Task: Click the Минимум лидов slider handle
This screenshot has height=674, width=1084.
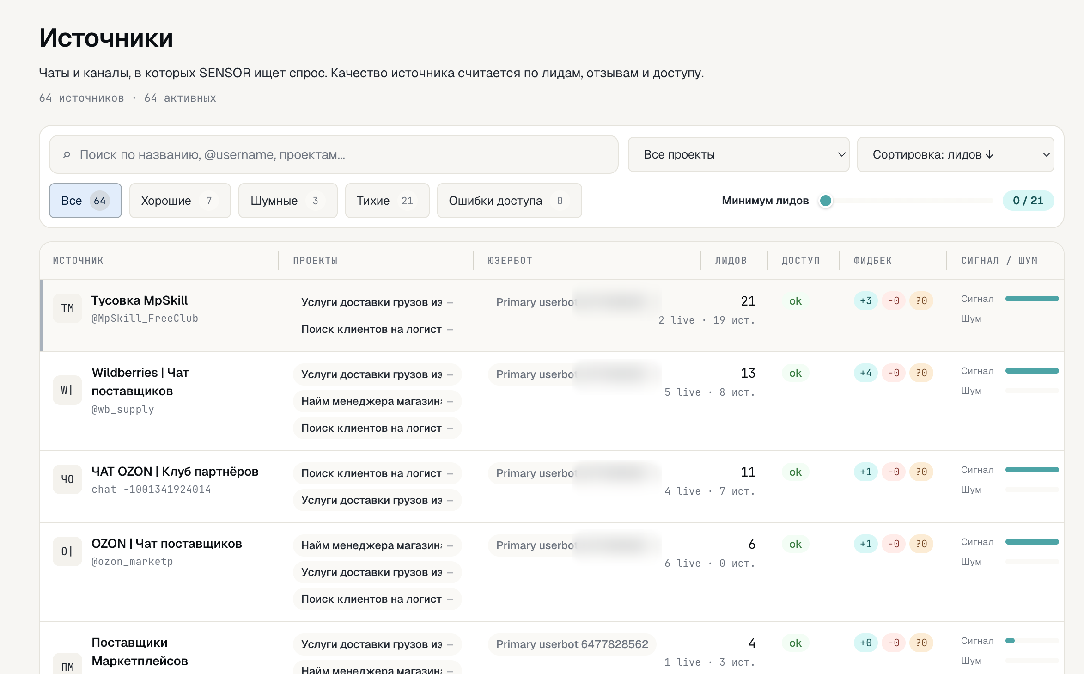Action: (x=826, y=201)
